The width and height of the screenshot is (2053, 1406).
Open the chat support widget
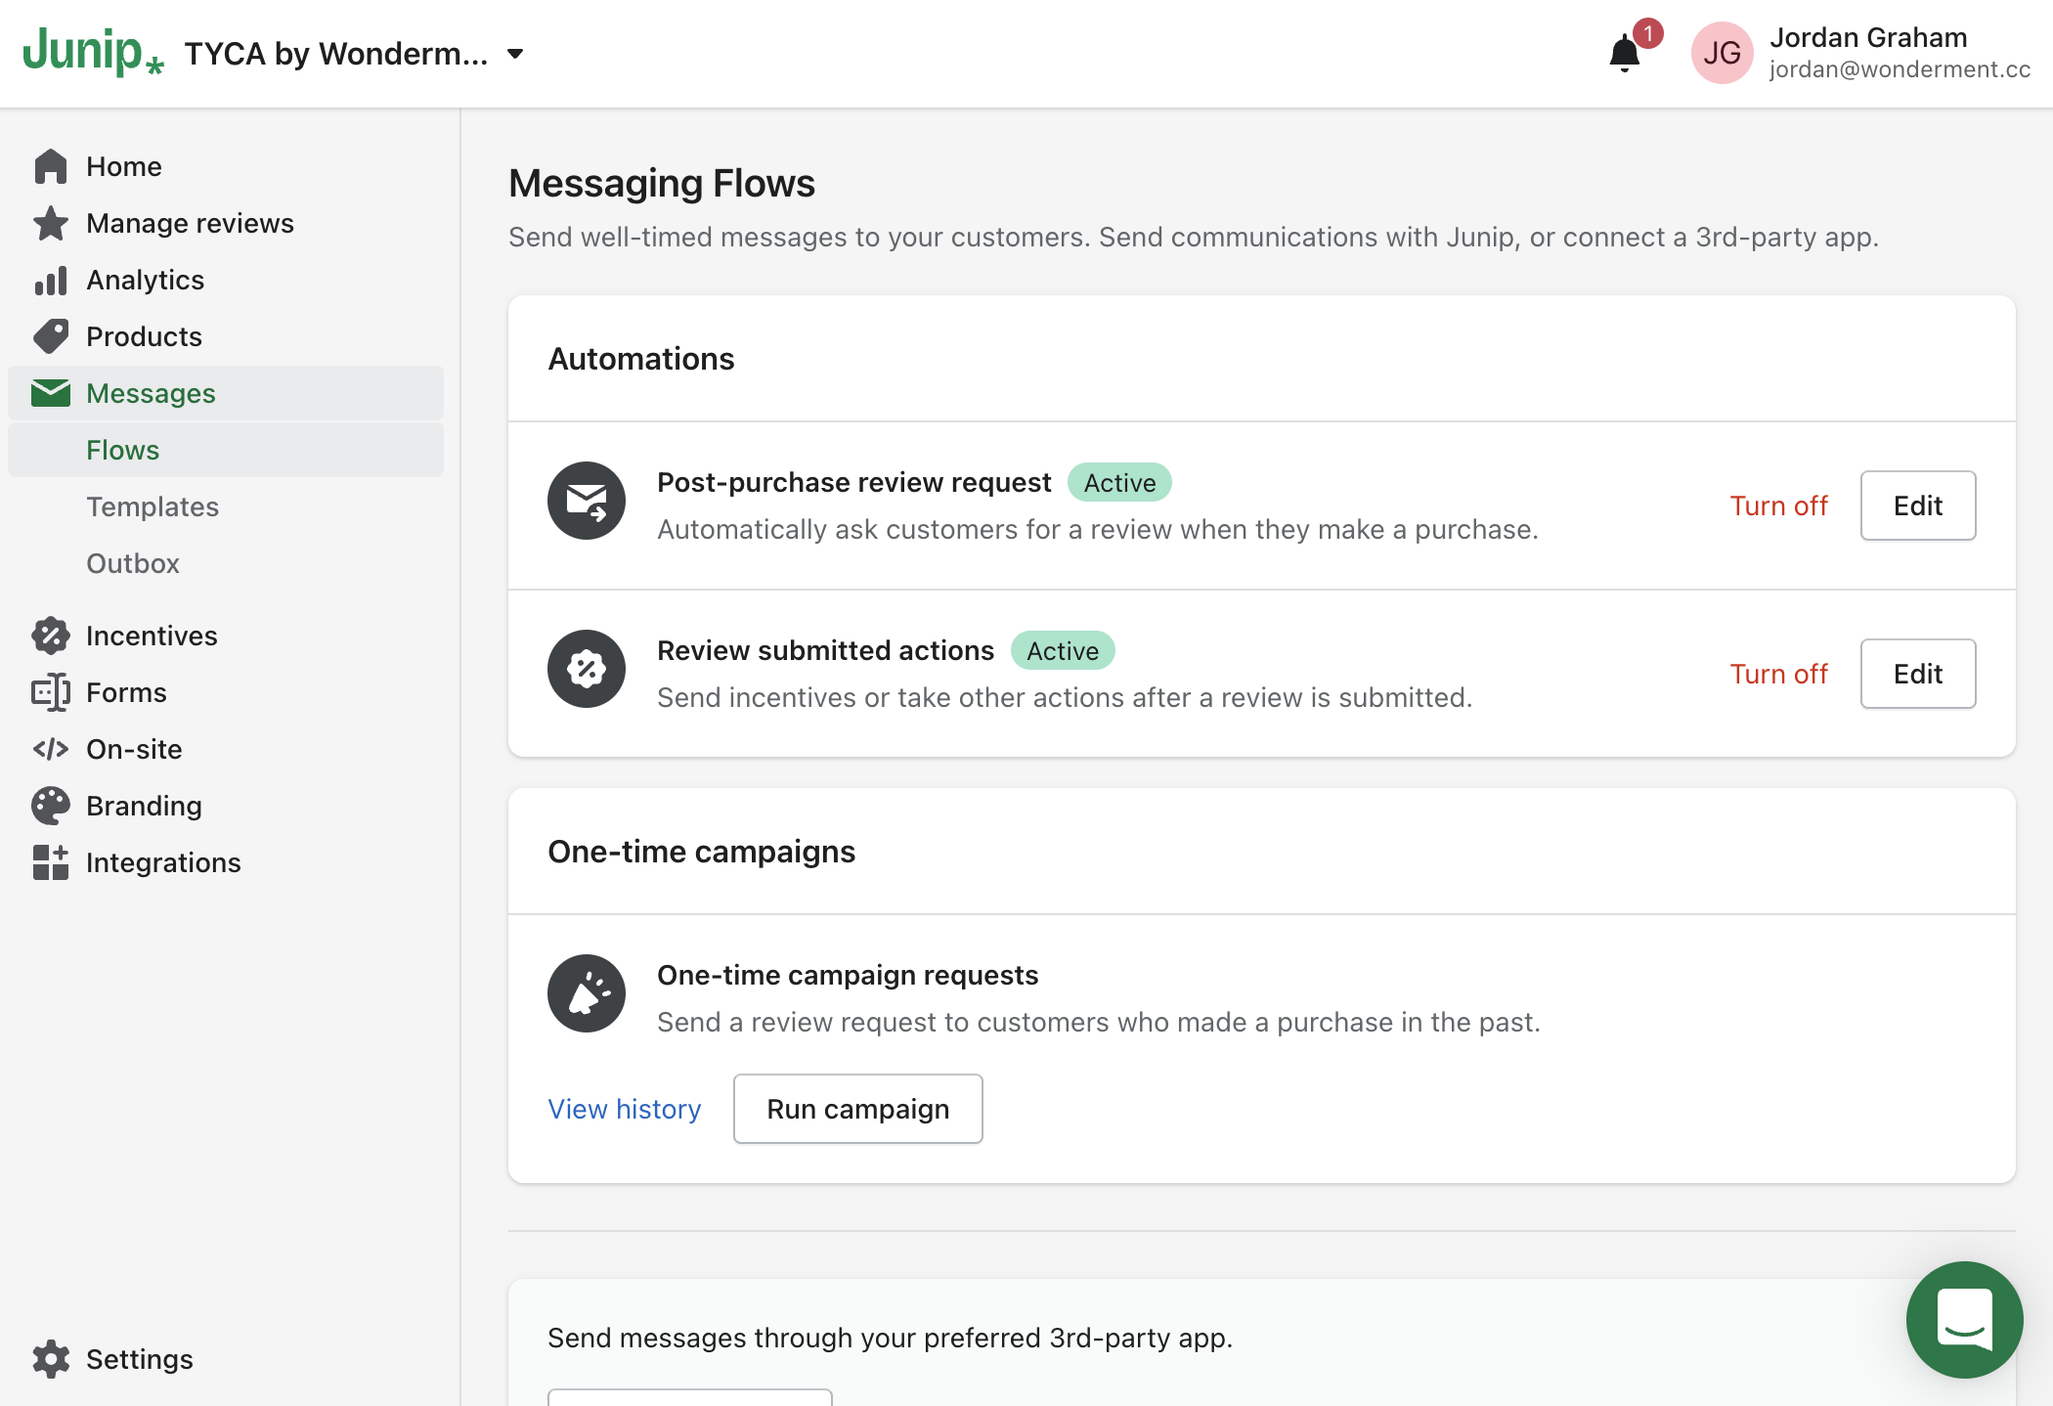[1965, 1320]
